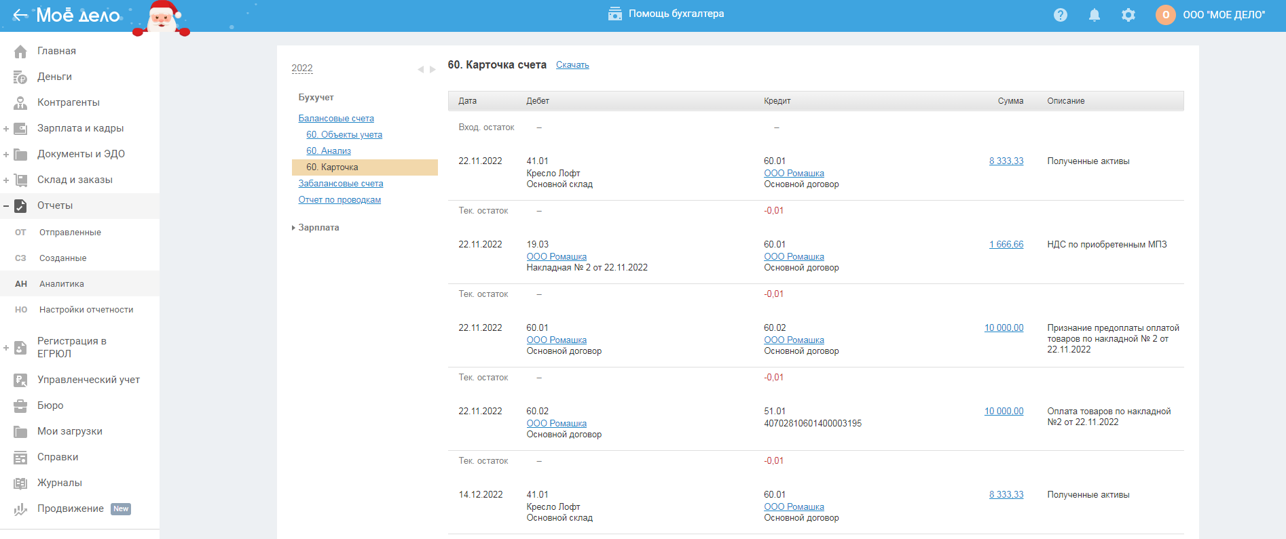Viewport: 1286px width, 539px height.
Task: Open Главная via home icon
Action: click(x=20, y=52)
